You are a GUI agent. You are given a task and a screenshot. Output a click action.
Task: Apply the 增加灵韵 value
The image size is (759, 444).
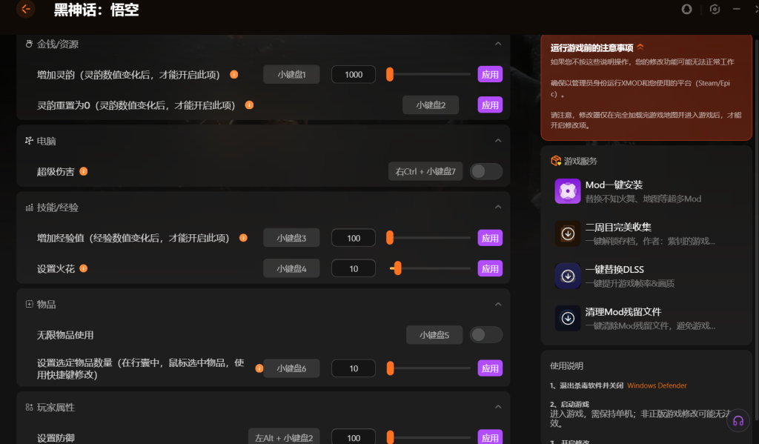pos(490,75)
